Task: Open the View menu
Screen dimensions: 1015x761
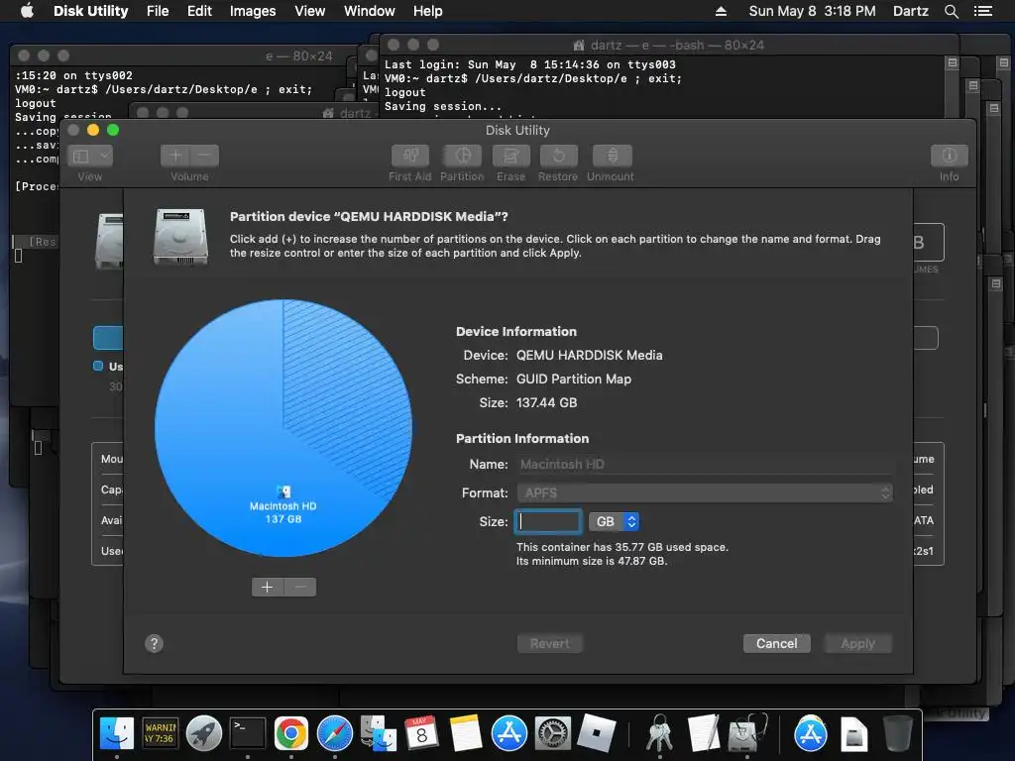Action: pyautogui.click(x=310, y=11)
